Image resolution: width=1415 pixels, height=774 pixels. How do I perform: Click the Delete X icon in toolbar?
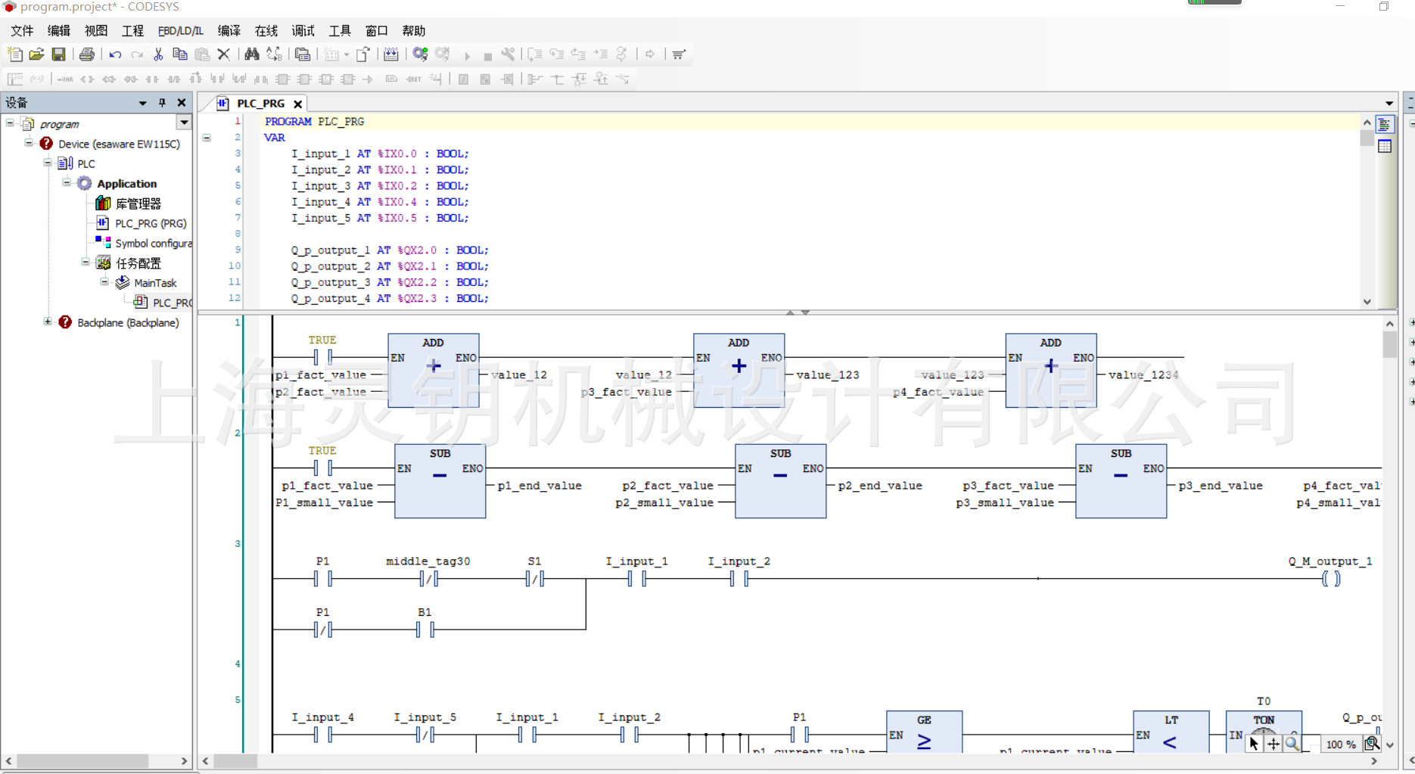[224, 54]
